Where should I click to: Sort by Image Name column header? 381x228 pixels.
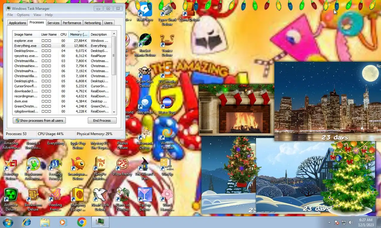click(26, 34)
